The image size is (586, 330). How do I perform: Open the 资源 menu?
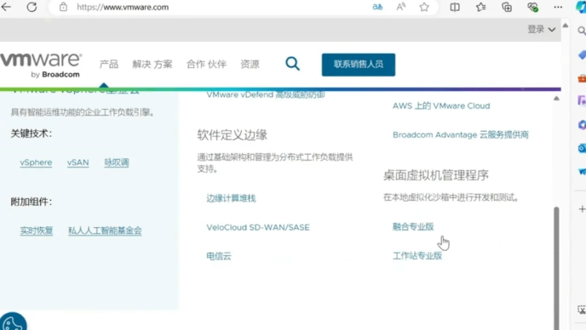coord(250,64)
